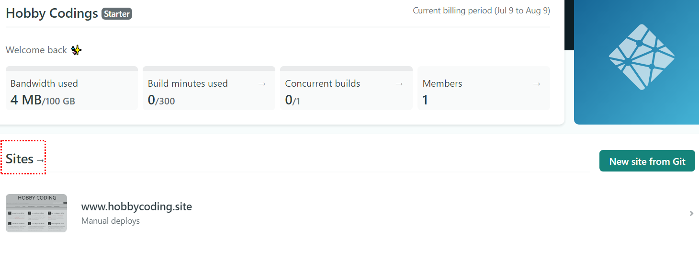Open the Members card
This screenshot has height=263, width=699.
[484, 88]
